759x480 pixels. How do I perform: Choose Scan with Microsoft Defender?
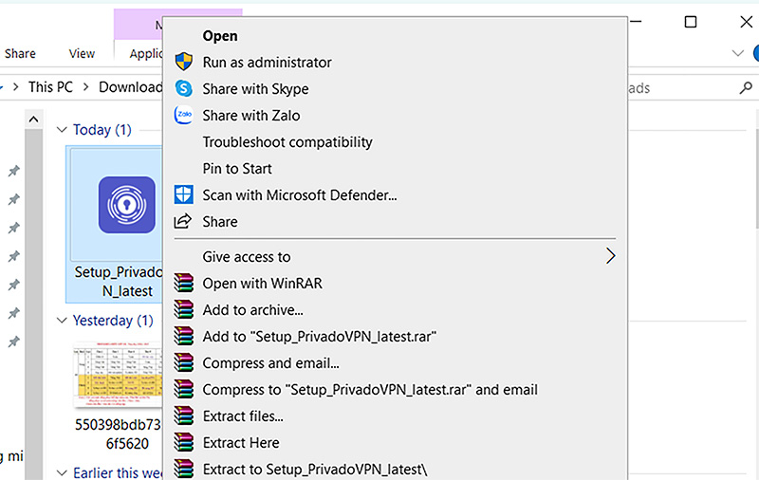click(x=299, y=195)
